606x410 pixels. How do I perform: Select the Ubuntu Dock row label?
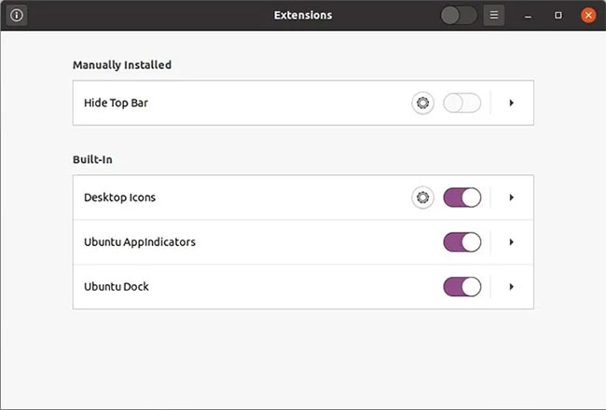[117, 287]
